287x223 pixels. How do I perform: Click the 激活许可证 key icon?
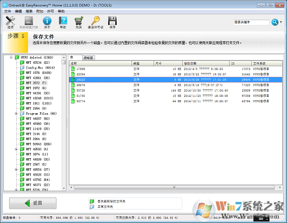[96, 21]
